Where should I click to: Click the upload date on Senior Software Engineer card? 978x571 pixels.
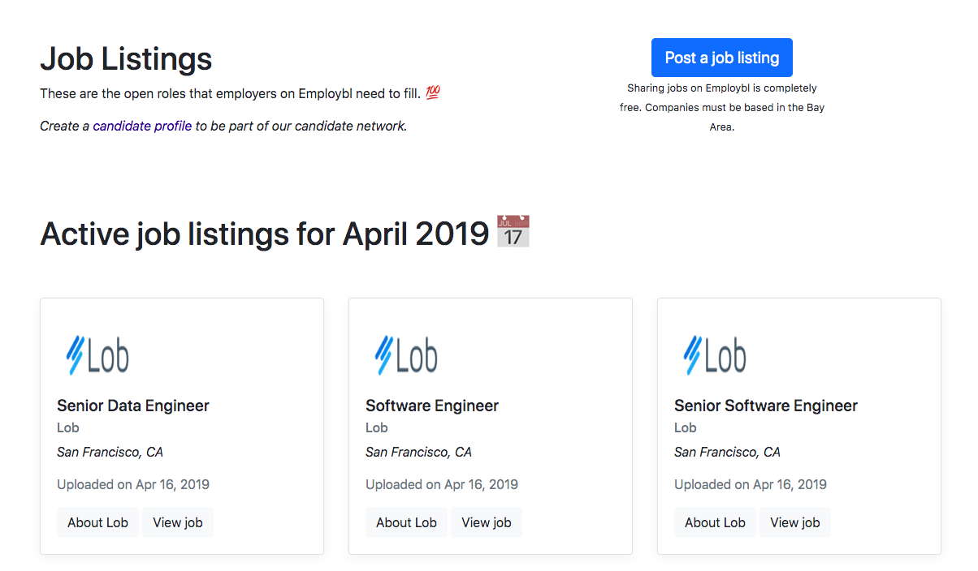[751, 484]
